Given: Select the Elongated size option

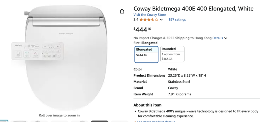Looking at the screenshot, I should coord(147,54).
